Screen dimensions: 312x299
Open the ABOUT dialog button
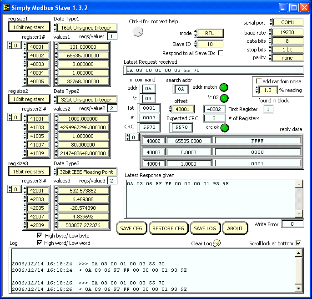pos(235,228)
